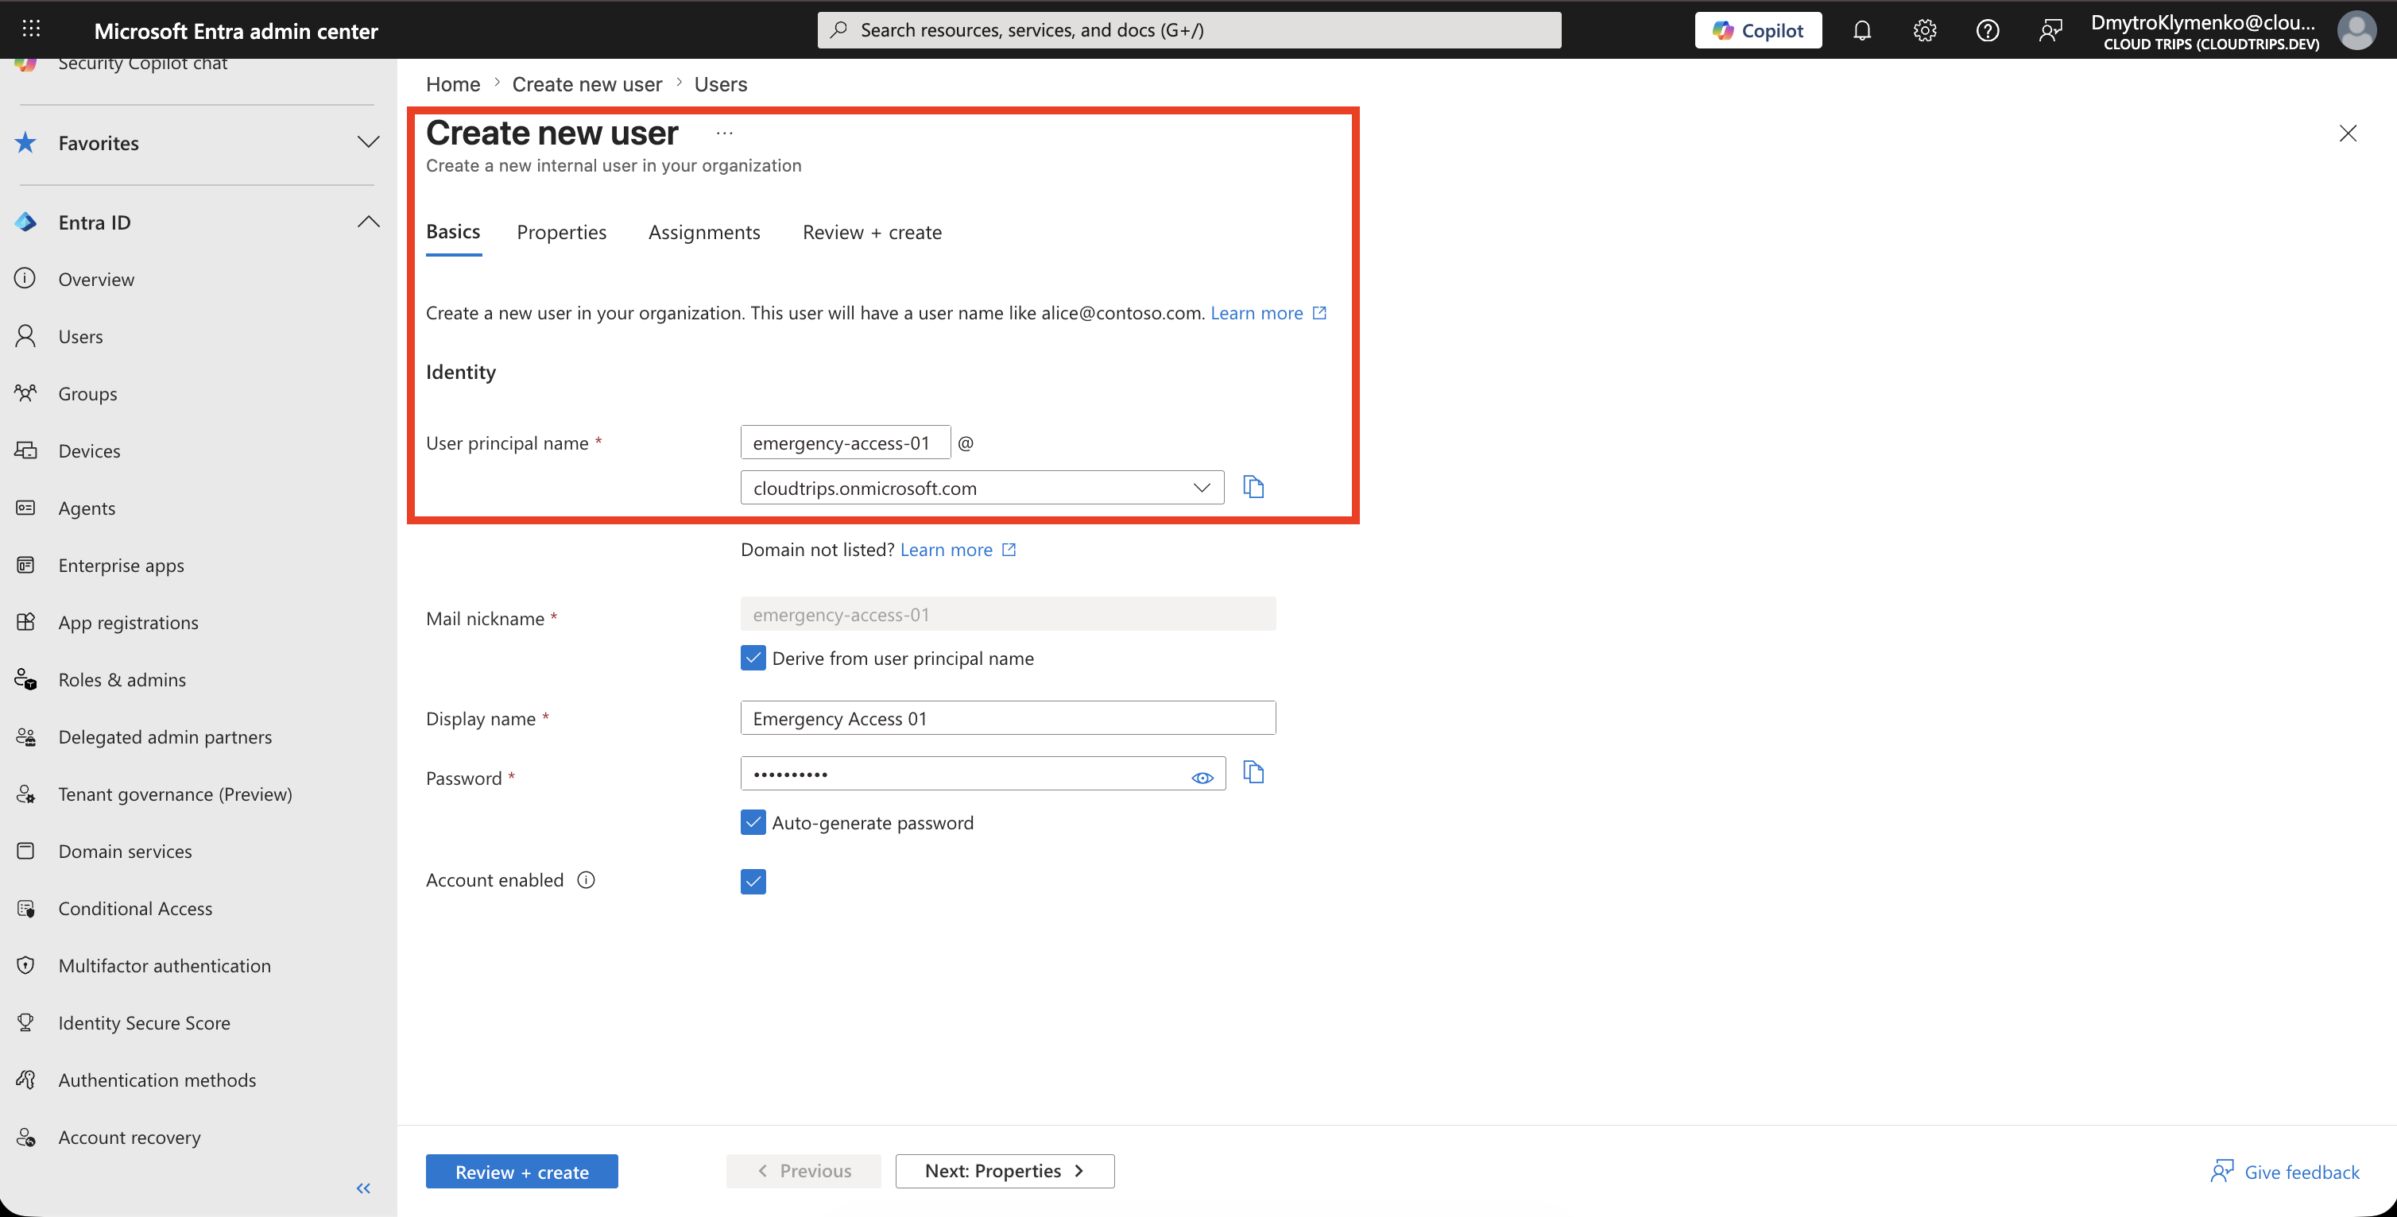Screen dimensions: 2397x1217
Task: Open the more options ellipsis by title
Action: pos(725,133)
